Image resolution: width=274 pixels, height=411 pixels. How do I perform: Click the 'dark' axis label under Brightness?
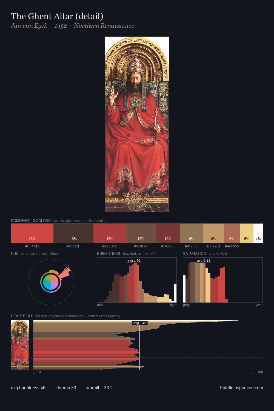click(100, 305)
